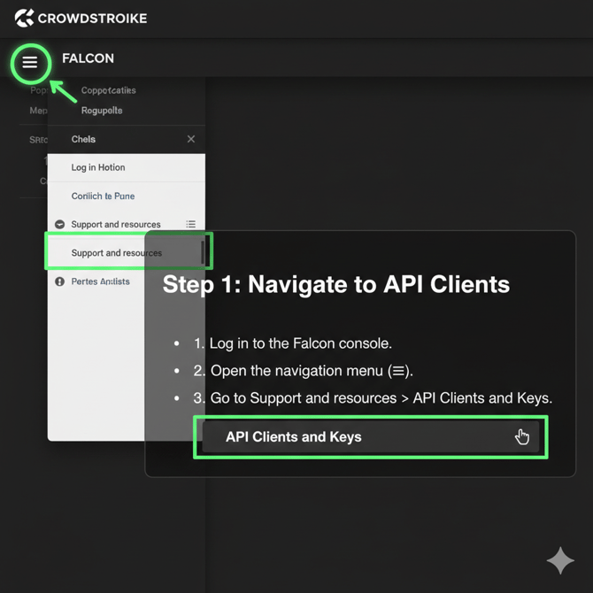
Task: Click the exclamation icon beside Pertes Amlists
Action: pyautogui.click(x=59, y=281)
